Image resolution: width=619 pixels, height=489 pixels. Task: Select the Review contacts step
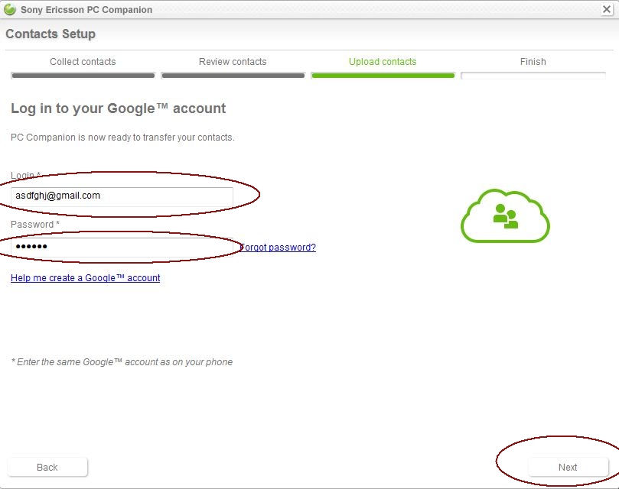coord(233,62)
